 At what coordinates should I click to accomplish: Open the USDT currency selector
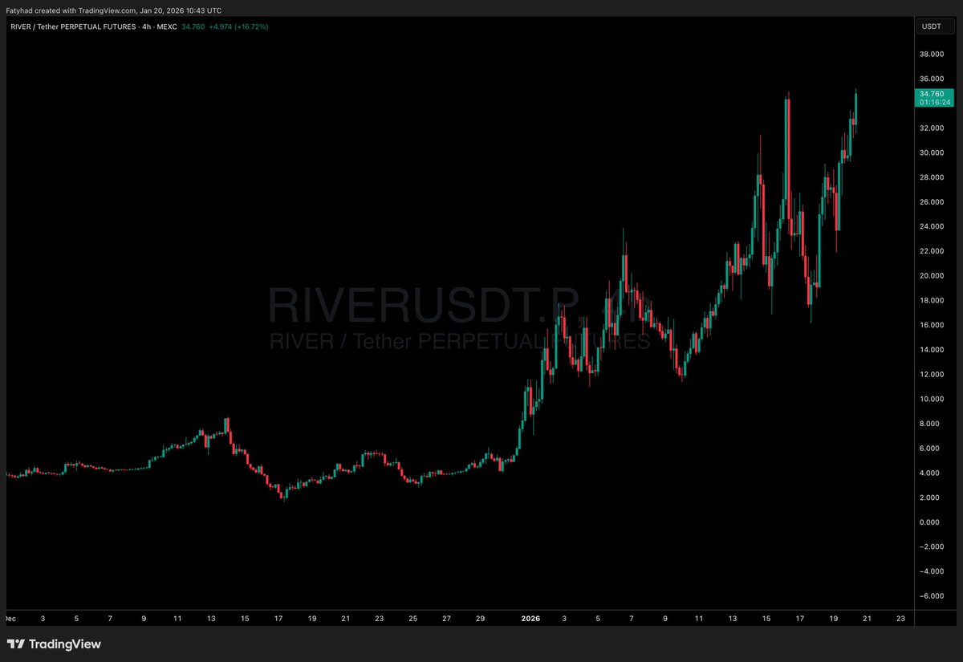coord(935,26)
